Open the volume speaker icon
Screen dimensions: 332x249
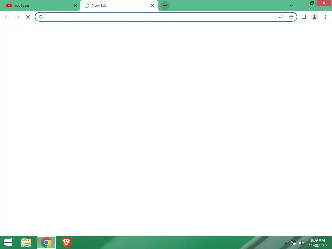tap(301, 243)
